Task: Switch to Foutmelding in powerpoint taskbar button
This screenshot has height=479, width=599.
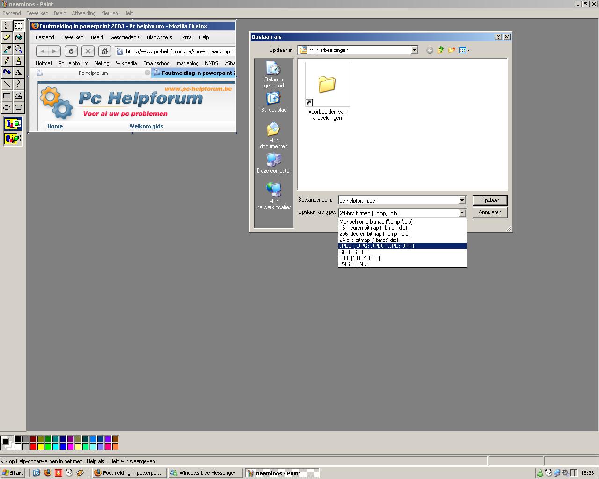Action: (x=129, y=473)
